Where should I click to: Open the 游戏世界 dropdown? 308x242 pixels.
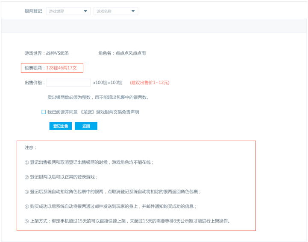[x=68, y=11]
